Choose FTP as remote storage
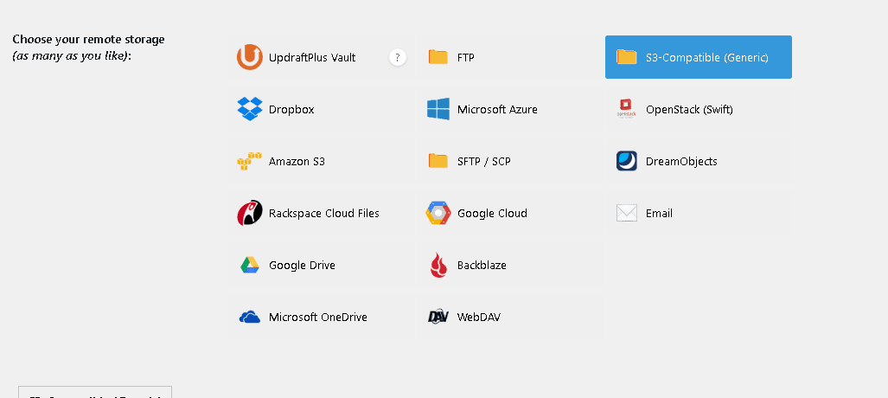This screenshot has width=888, height=398. (x=509, y=57)
